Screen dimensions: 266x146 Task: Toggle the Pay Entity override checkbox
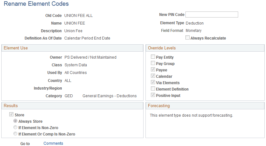click(153, 57)
